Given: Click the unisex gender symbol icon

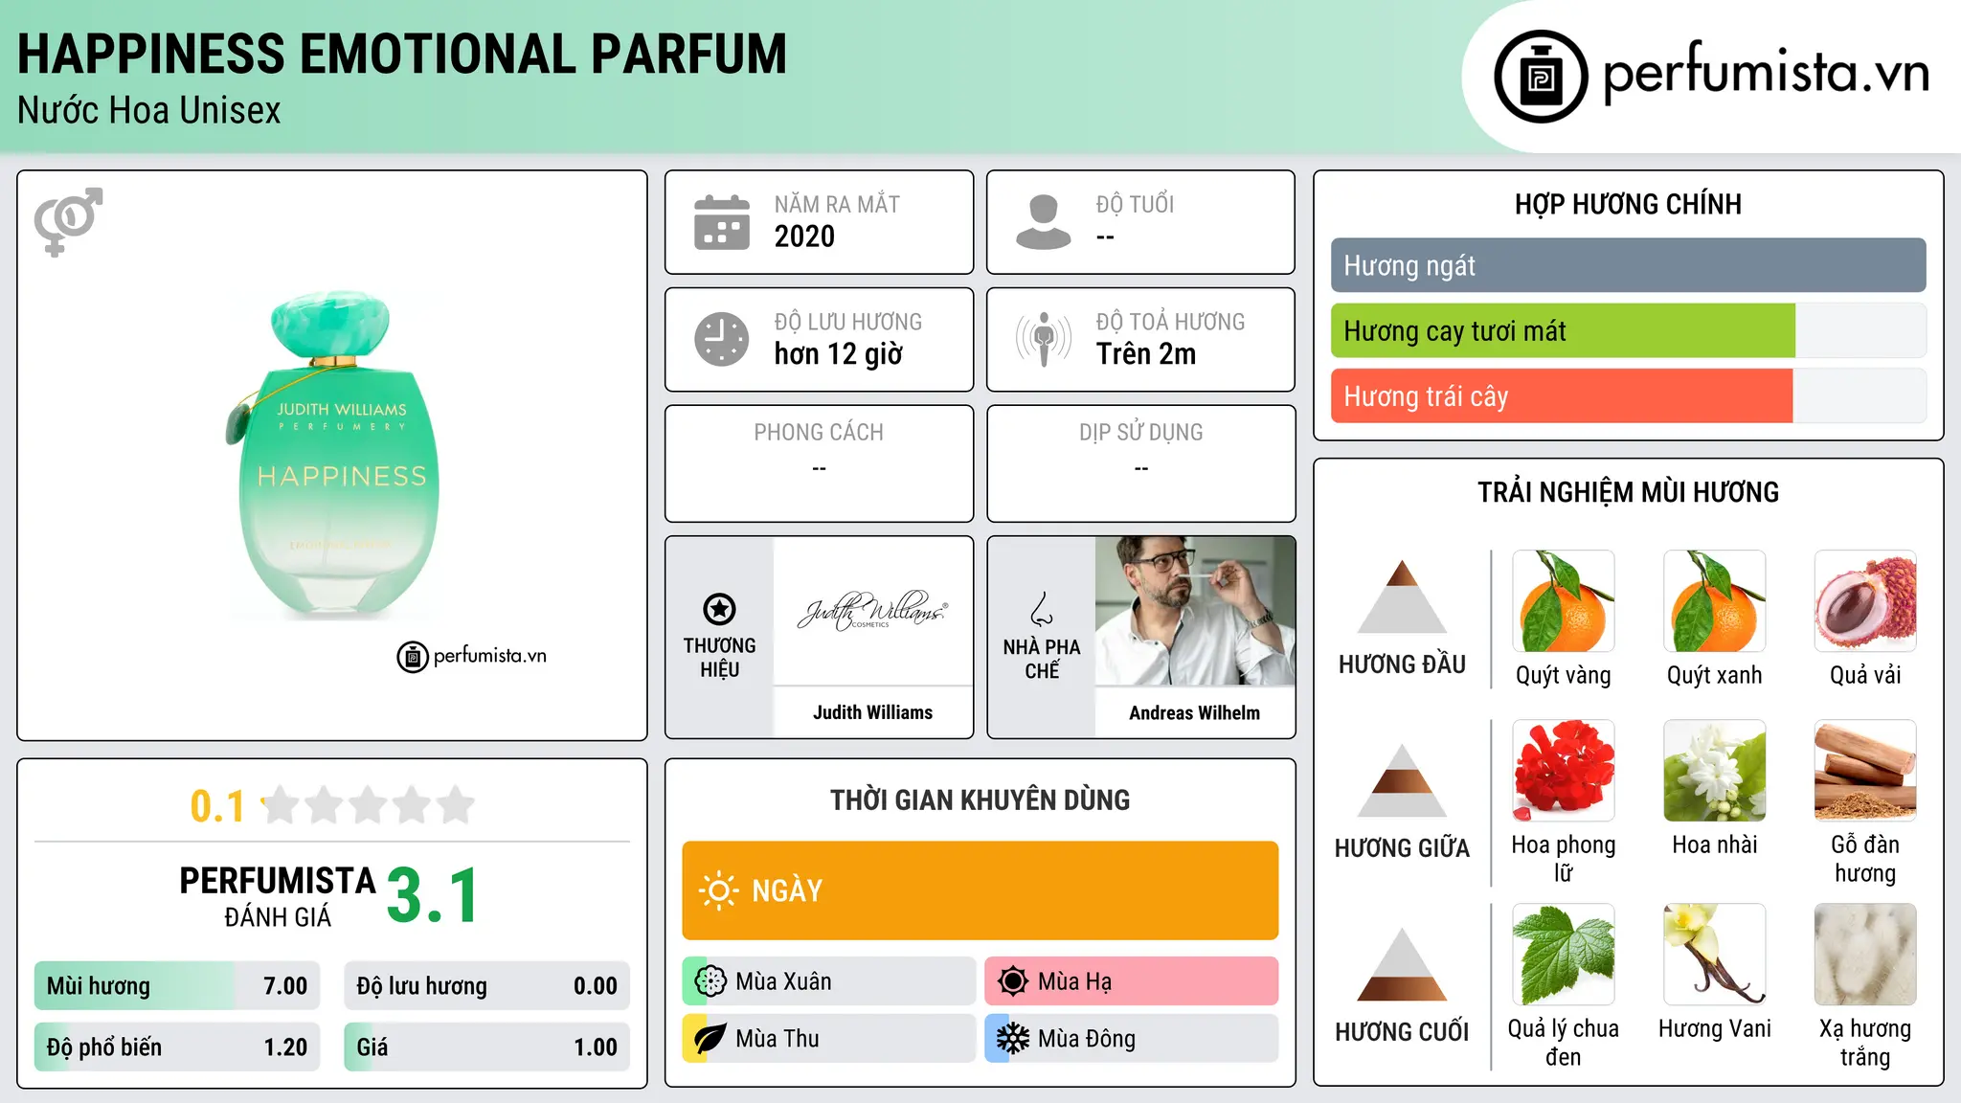Looking at the screenshot, I should 68,221.
